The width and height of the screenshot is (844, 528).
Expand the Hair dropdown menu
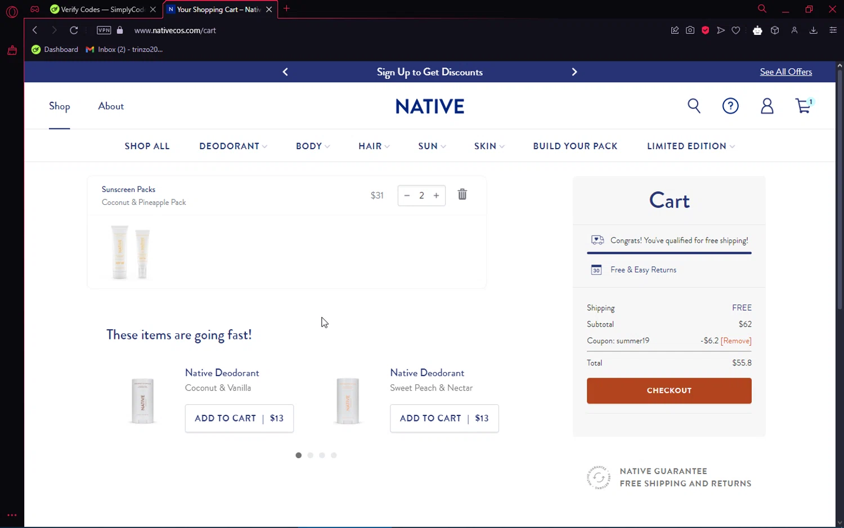coord(374,146)
